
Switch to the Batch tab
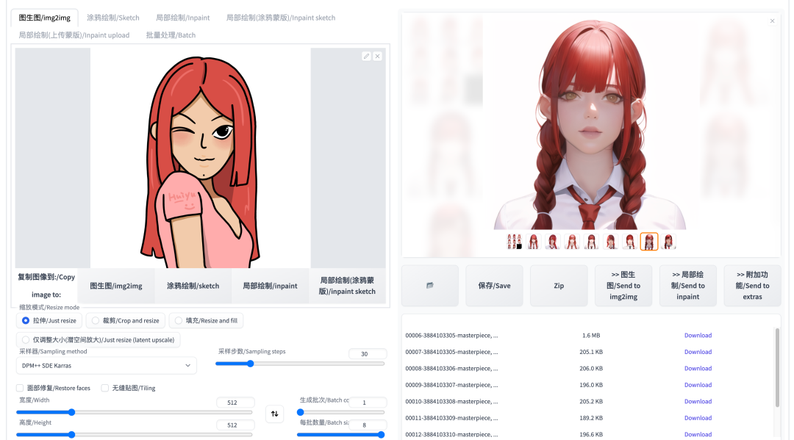[x=171, y=35]
